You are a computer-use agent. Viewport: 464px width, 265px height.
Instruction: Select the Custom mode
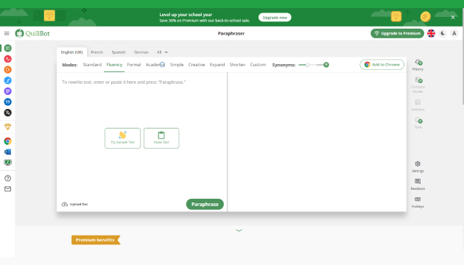click(x=258, y=65)
